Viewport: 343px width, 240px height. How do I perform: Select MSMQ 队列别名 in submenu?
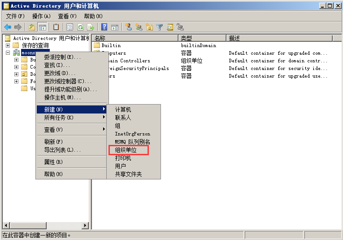pos(134,142)
